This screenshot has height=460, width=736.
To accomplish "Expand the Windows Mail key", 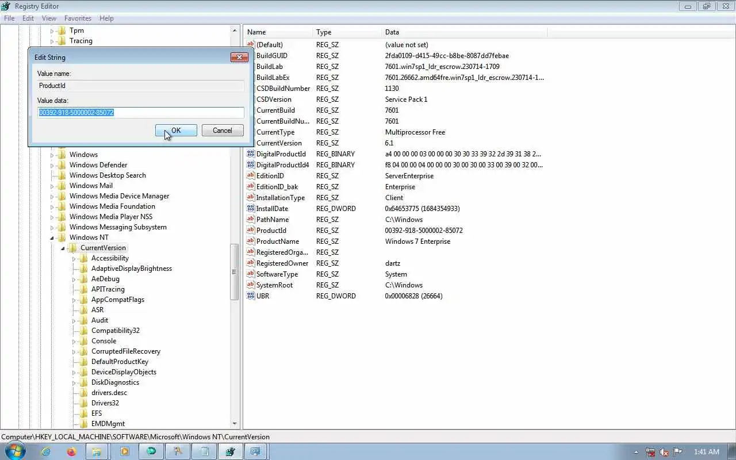I will (x=52, y=186).
